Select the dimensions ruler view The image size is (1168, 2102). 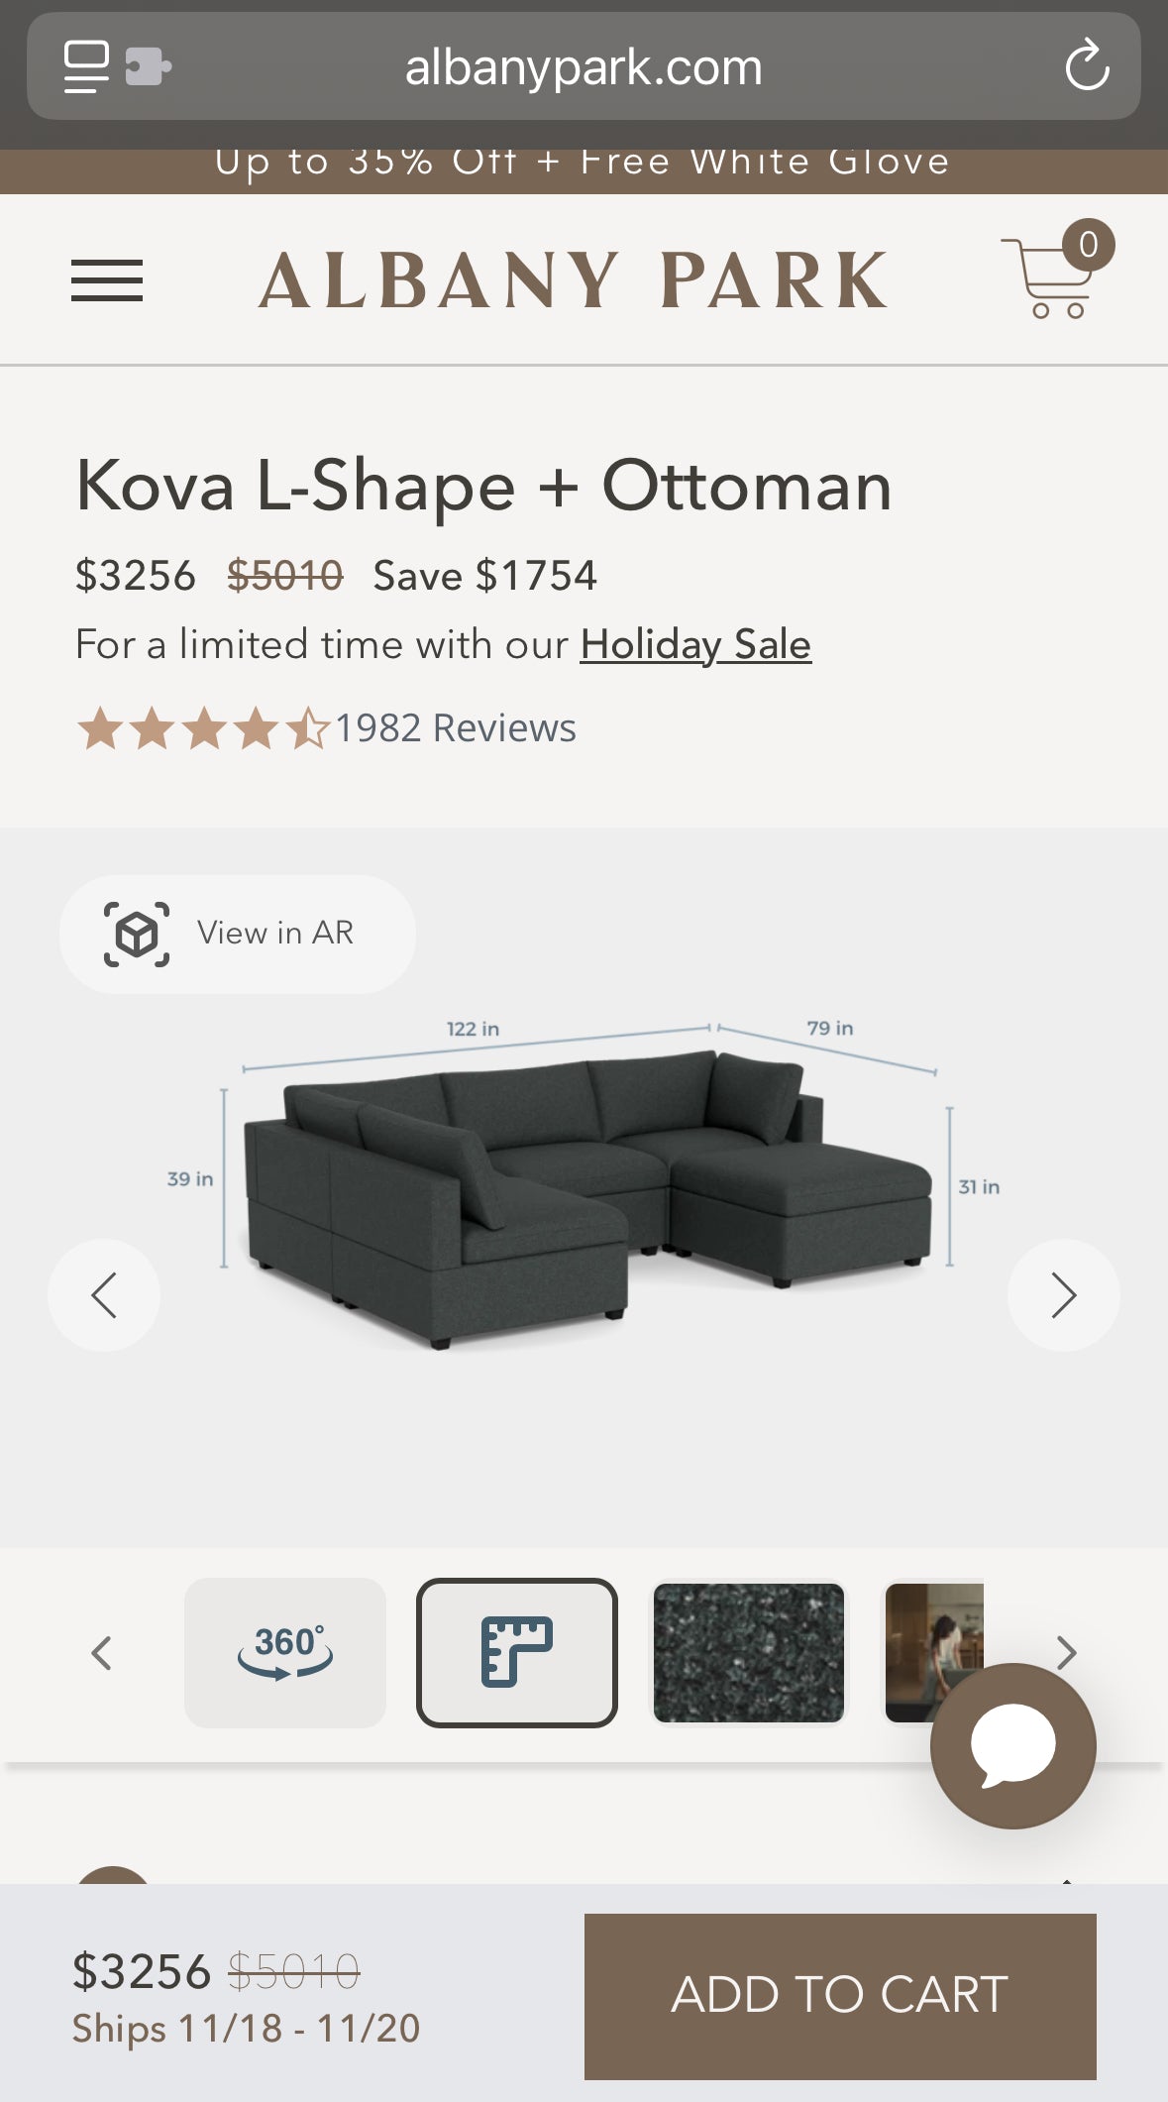click(516, 1652)
